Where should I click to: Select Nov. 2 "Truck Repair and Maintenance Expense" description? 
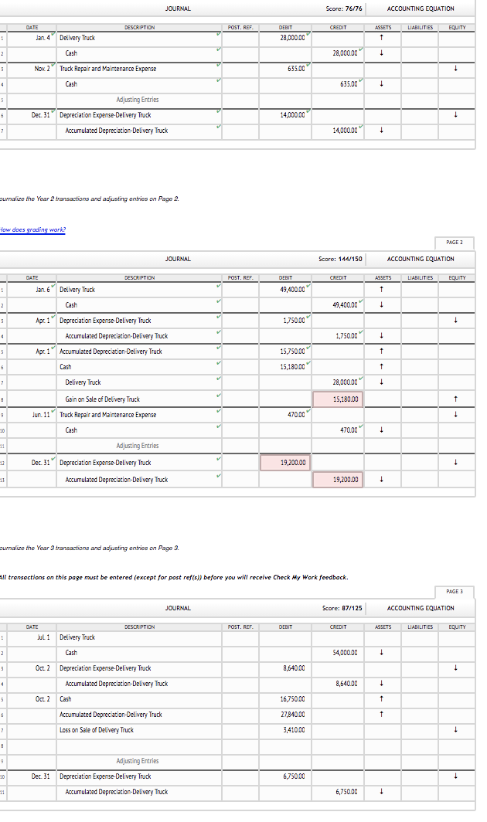107,69
